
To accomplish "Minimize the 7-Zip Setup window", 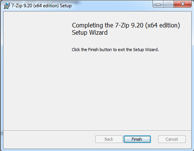I will click(x=158, y=4).
